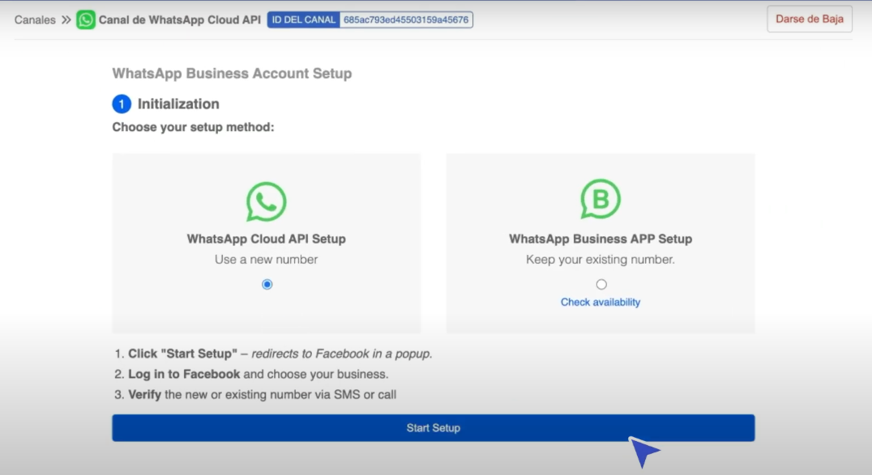Click the green WhatsApp channel icon in breadcrumb

(x=86, y=20)
